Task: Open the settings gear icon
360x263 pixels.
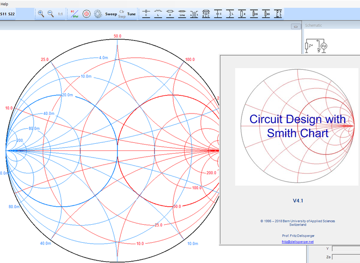Action: tap(98, 14)
